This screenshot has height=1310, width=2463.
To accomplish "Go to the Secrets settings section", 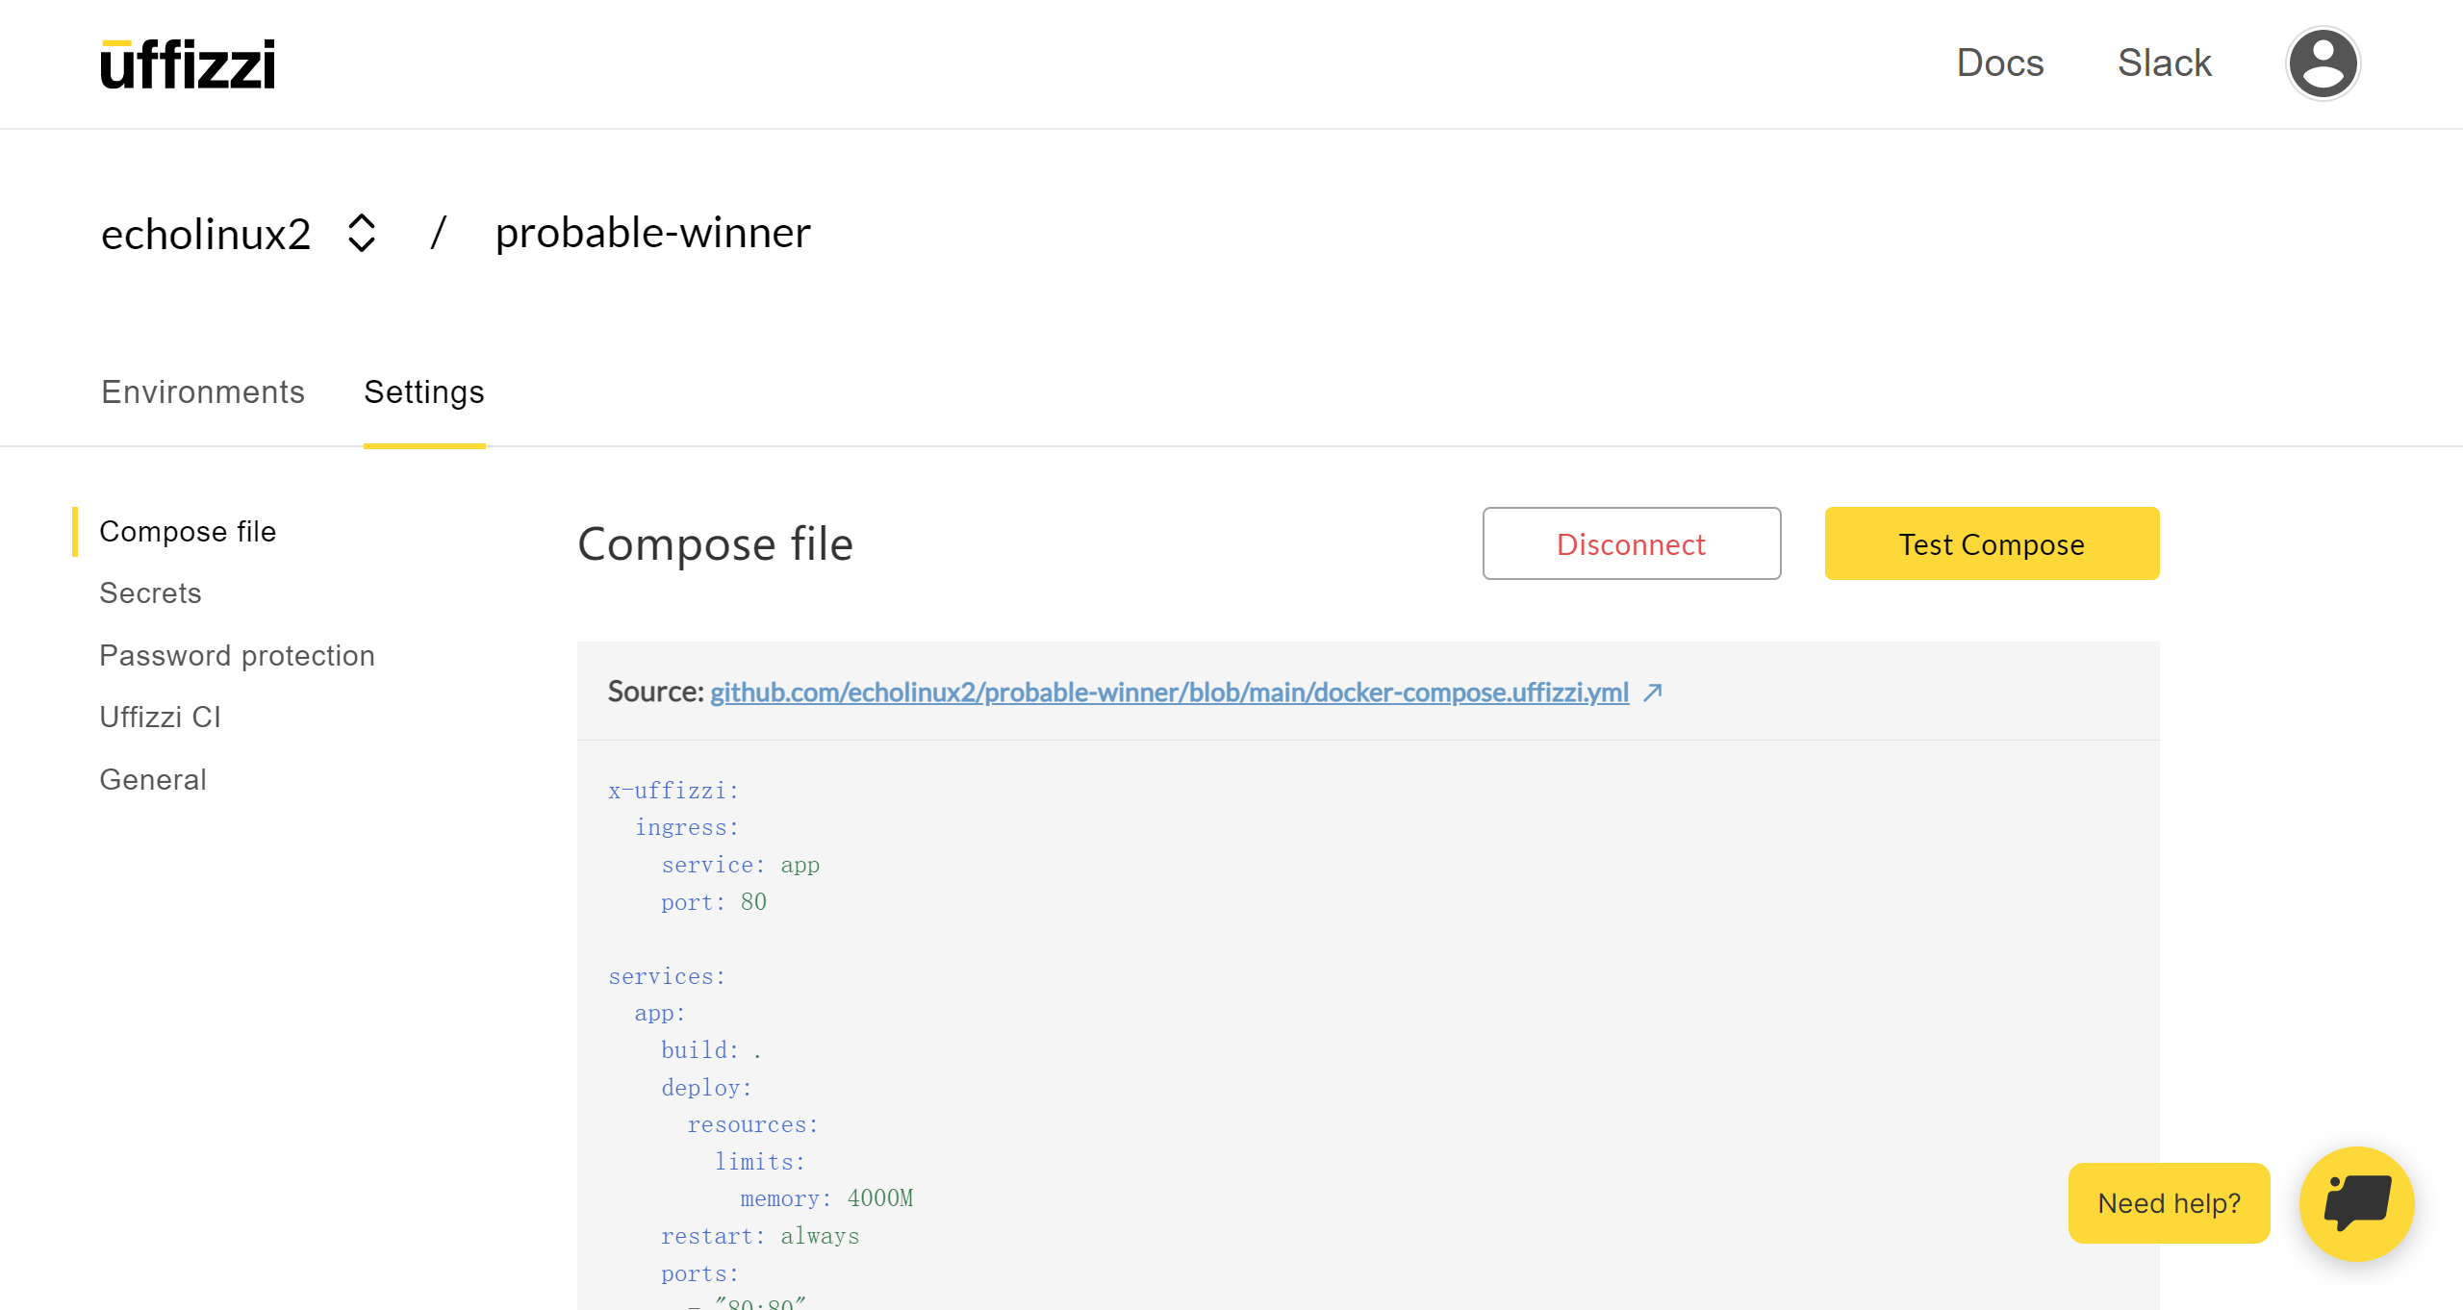I will (150, 593).
